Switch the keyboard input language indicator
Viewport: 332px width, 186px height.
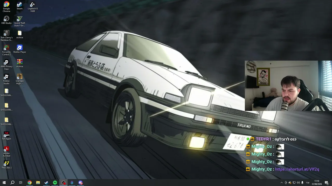click(307, 183)
